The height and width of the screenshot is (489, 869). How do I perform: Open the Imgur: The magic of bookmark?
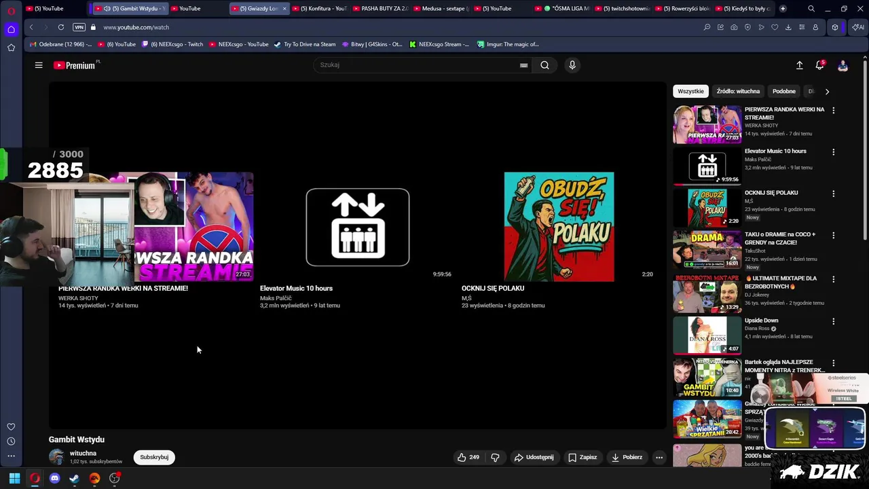[508, 44]
